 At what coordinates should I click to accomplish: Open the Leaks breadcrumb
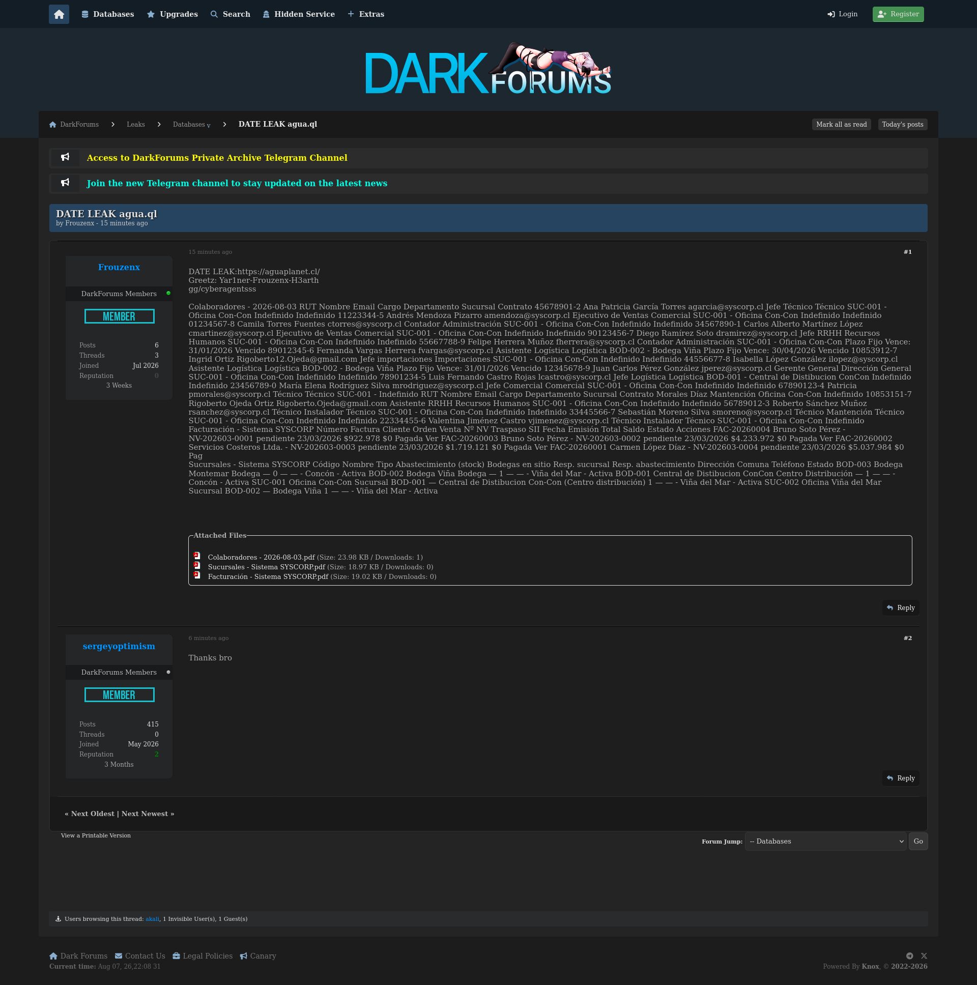pyautogui.click(x=136, y=125)
